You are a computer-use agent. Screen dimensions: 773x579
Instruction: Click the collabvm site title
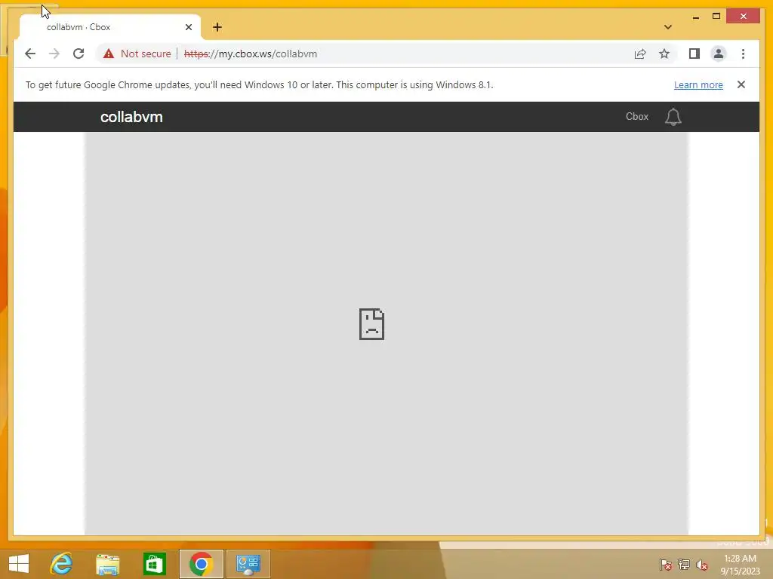point(131,117)
